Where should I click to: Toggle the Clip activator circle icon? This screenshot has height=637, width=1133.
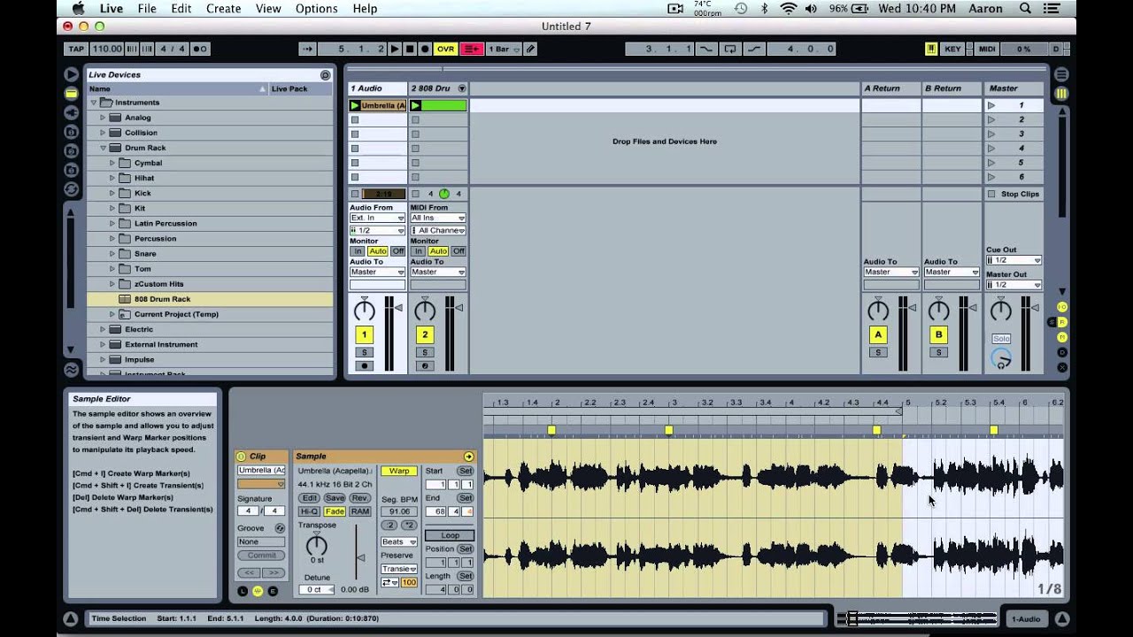(x=242, y=457)
